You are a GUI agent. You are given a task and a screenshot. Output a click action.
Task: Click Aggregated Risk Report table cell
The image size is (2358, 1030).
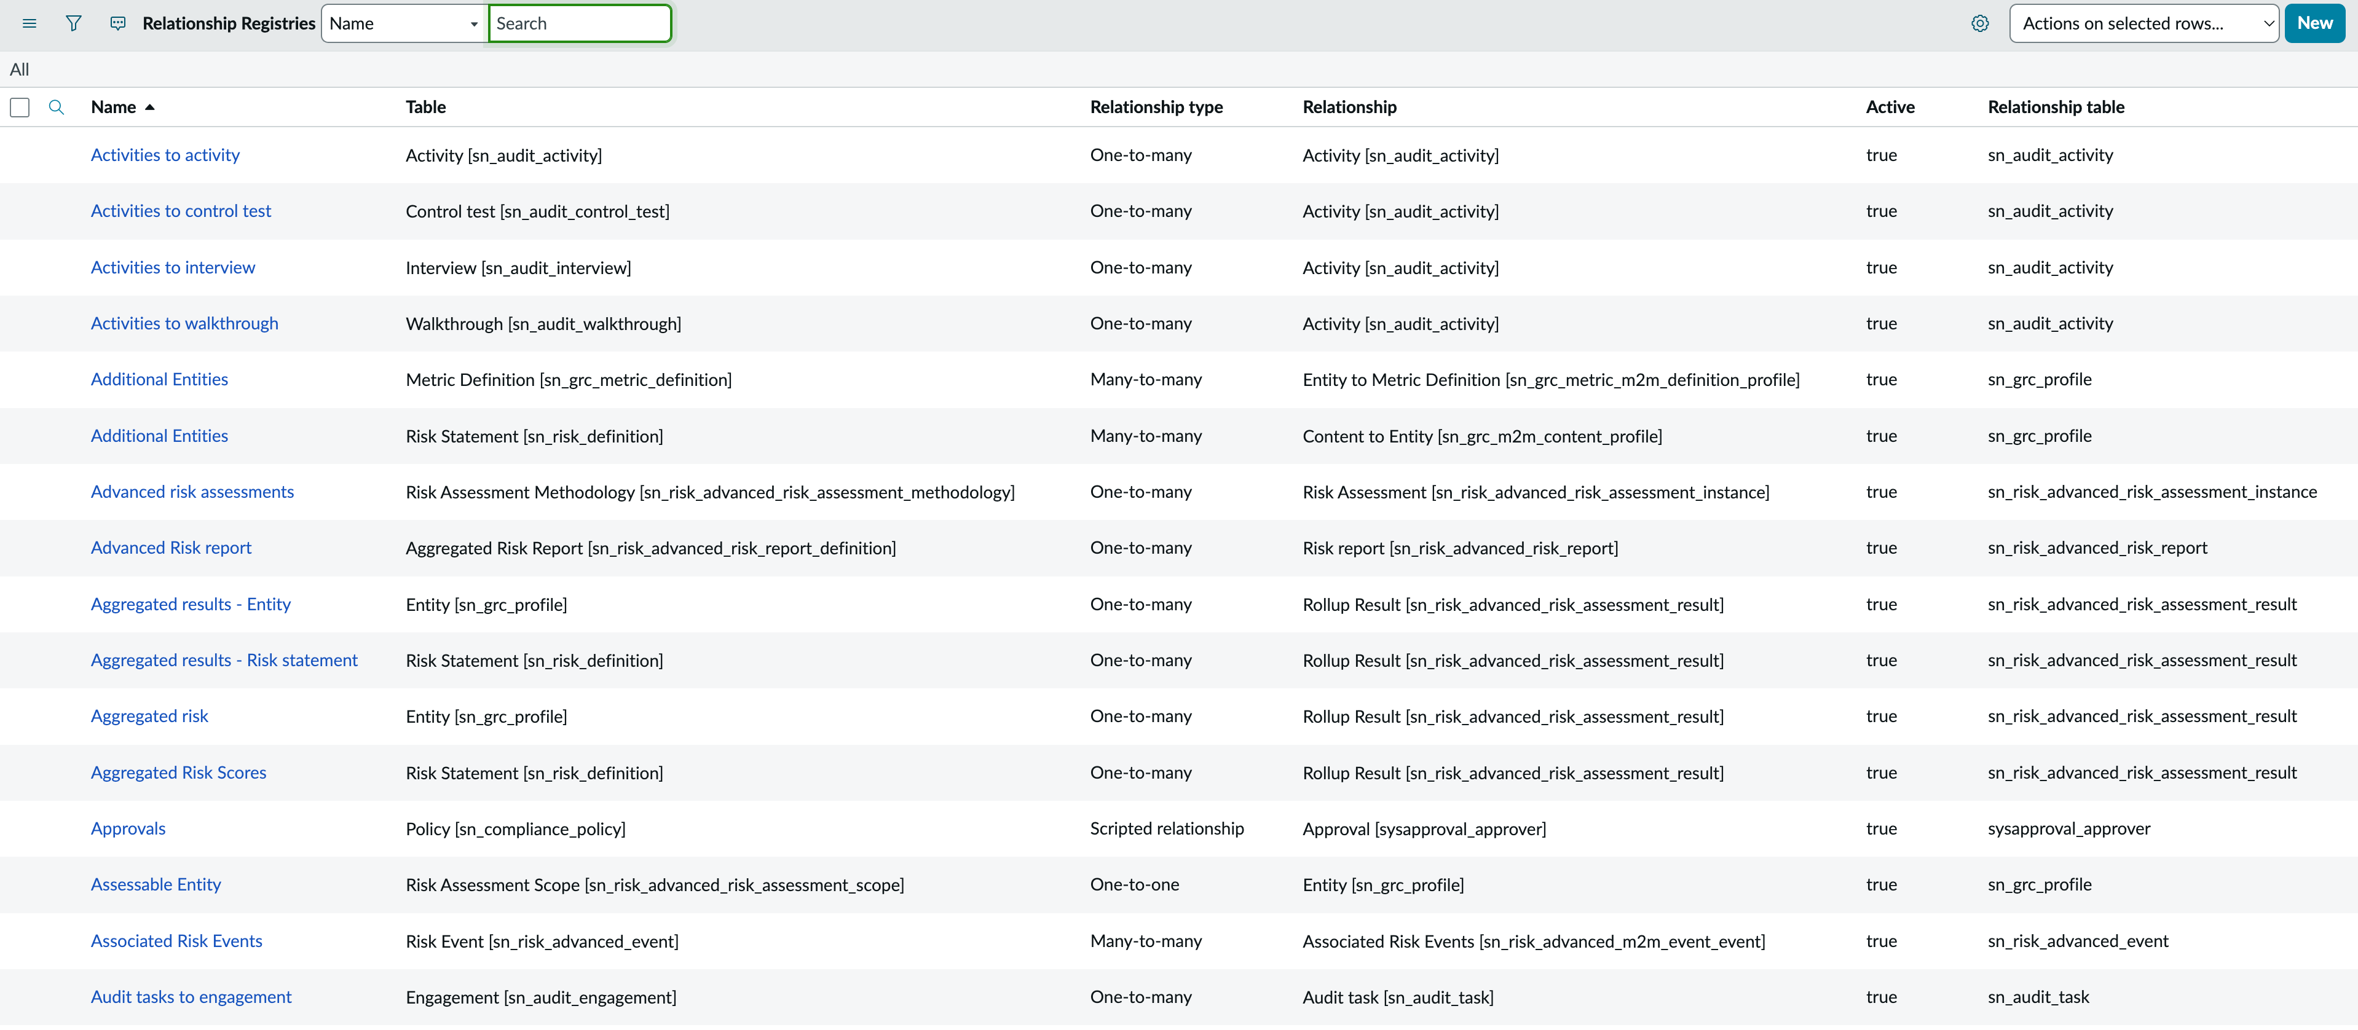point(651,548)
